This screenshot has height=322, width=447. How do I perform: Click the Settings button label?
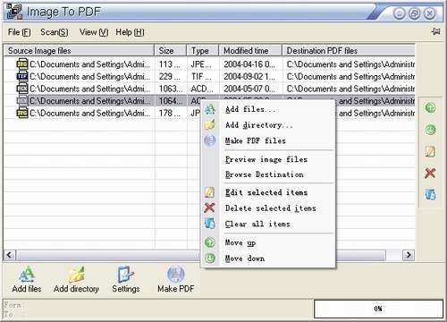pyautogui.click(x=126, y=289)
